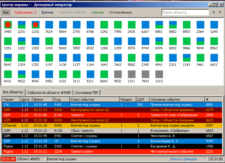Click operator name Никита Демидов

[x=183, y=159]
